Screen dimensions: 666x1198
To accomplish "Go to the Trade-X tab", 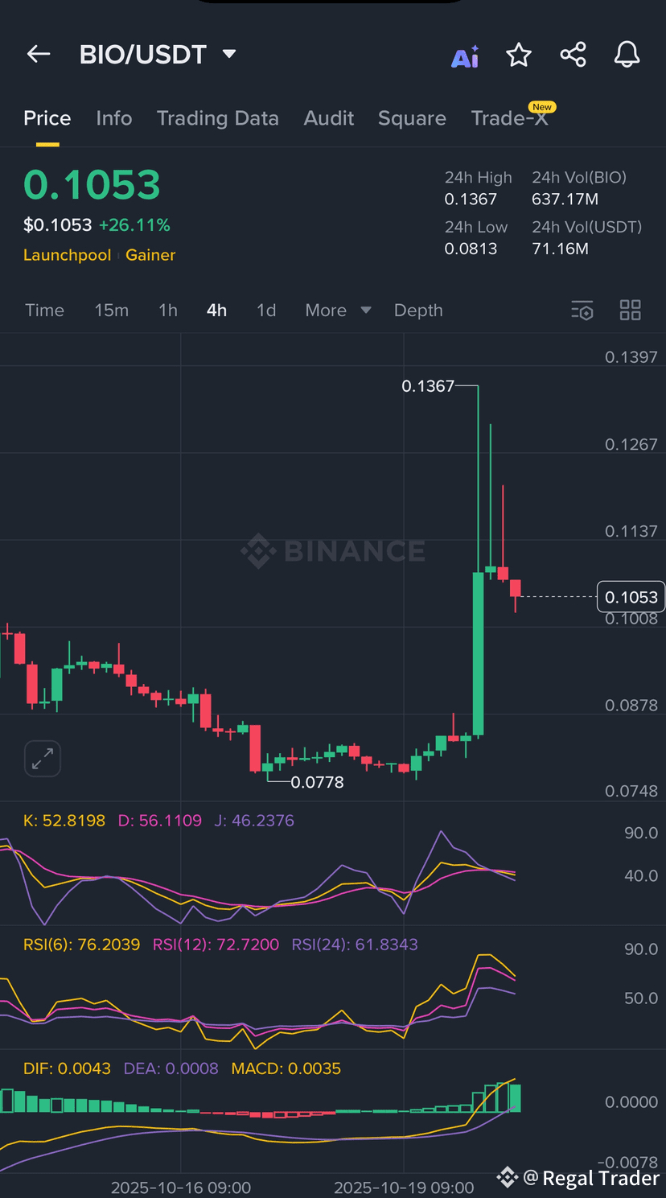I will coord(510,118).
